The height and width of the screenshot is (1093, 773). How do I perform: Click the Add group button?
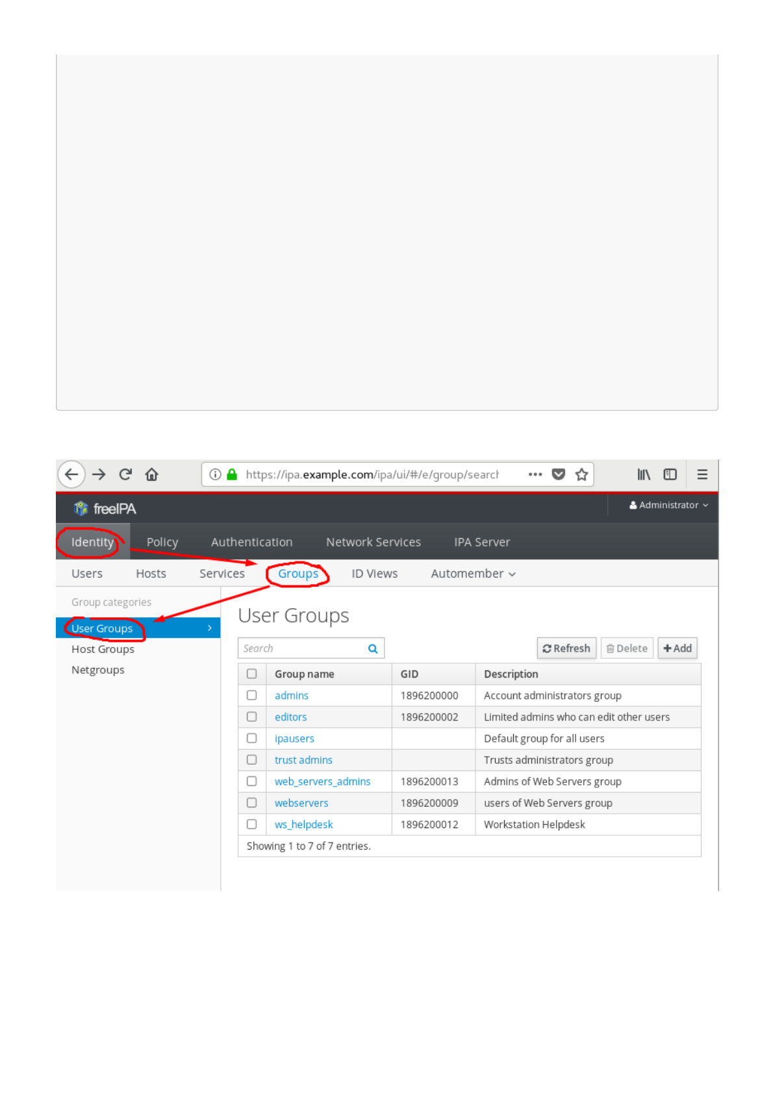(x=678, y=648)
